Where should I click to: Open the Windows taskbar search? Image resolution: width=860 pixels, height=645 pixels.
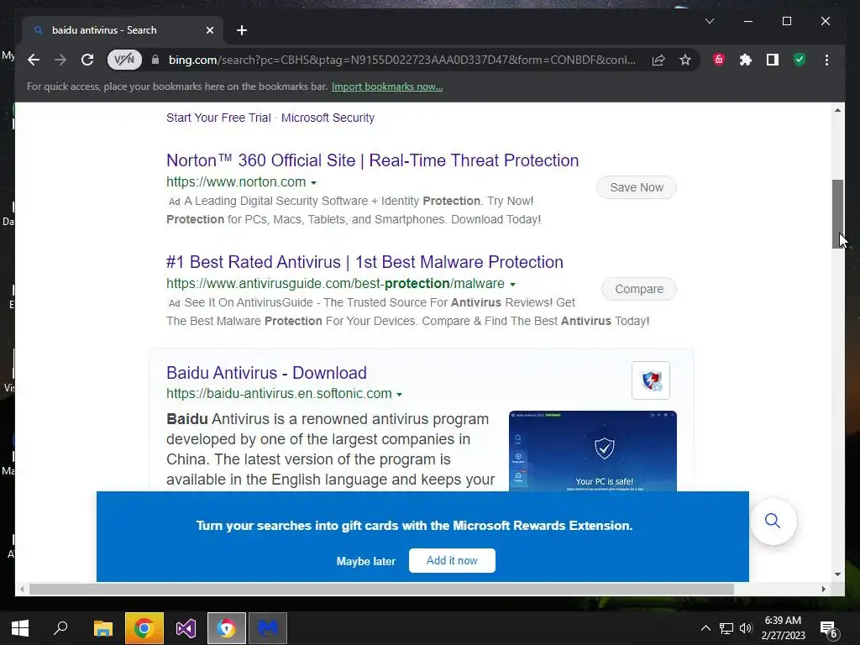click(60, 628)
